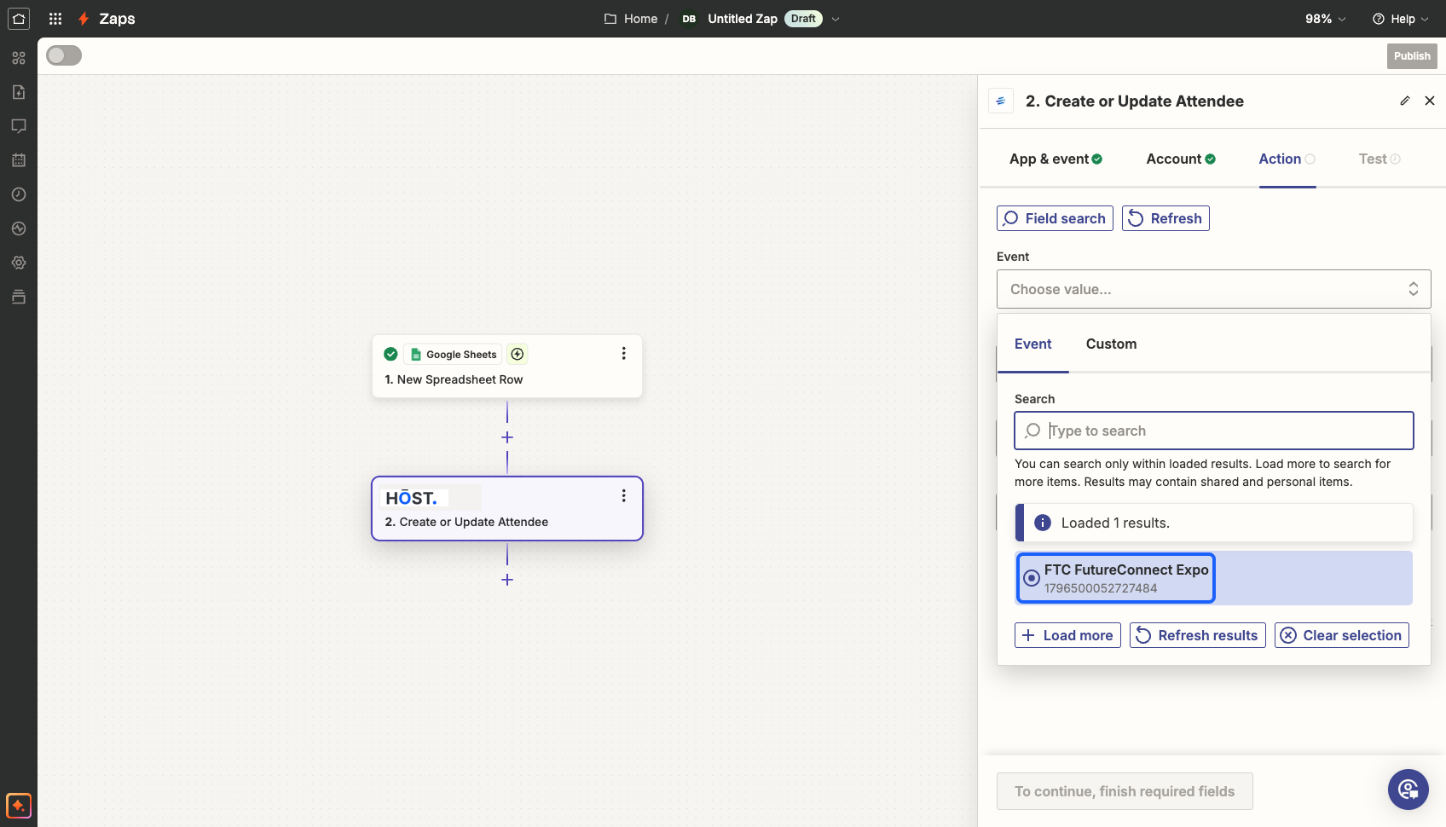
Task: Click the DB avatar badge
Action: tap(689, 19)
